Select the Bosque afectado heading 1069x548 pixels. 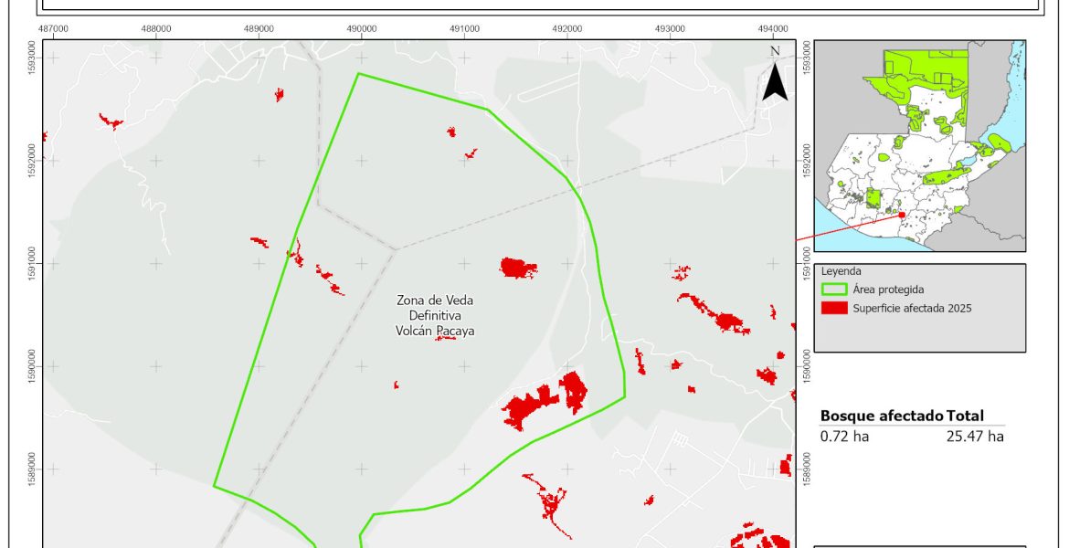coord(882,415)
